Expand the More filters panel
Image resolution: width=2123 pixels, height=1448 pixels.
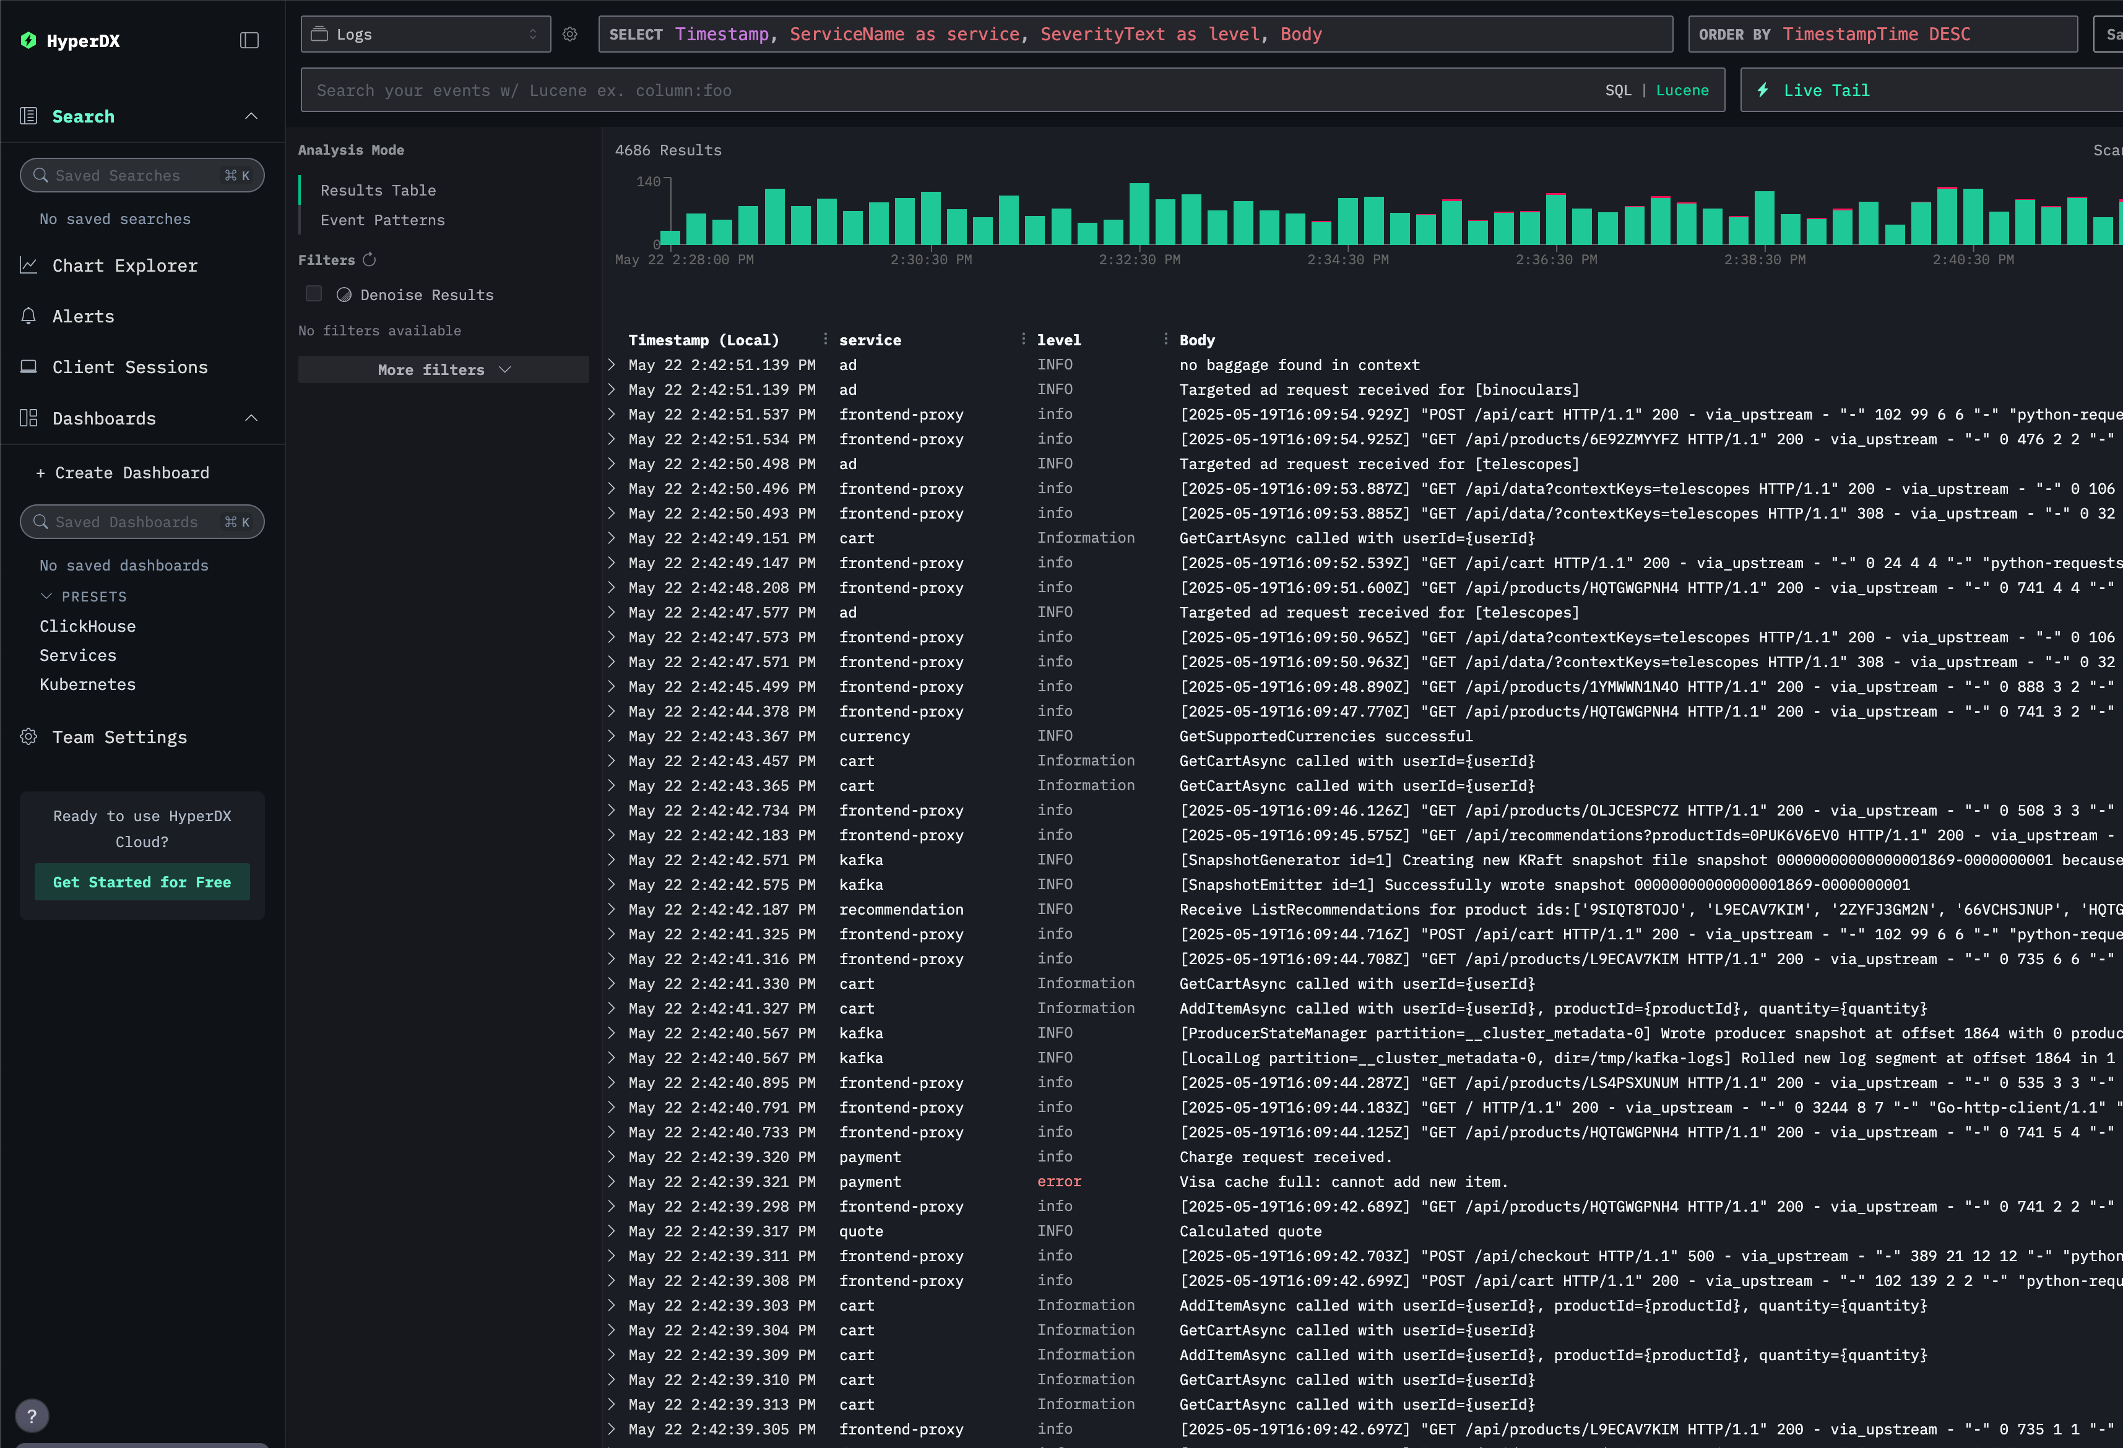(442, 369)
